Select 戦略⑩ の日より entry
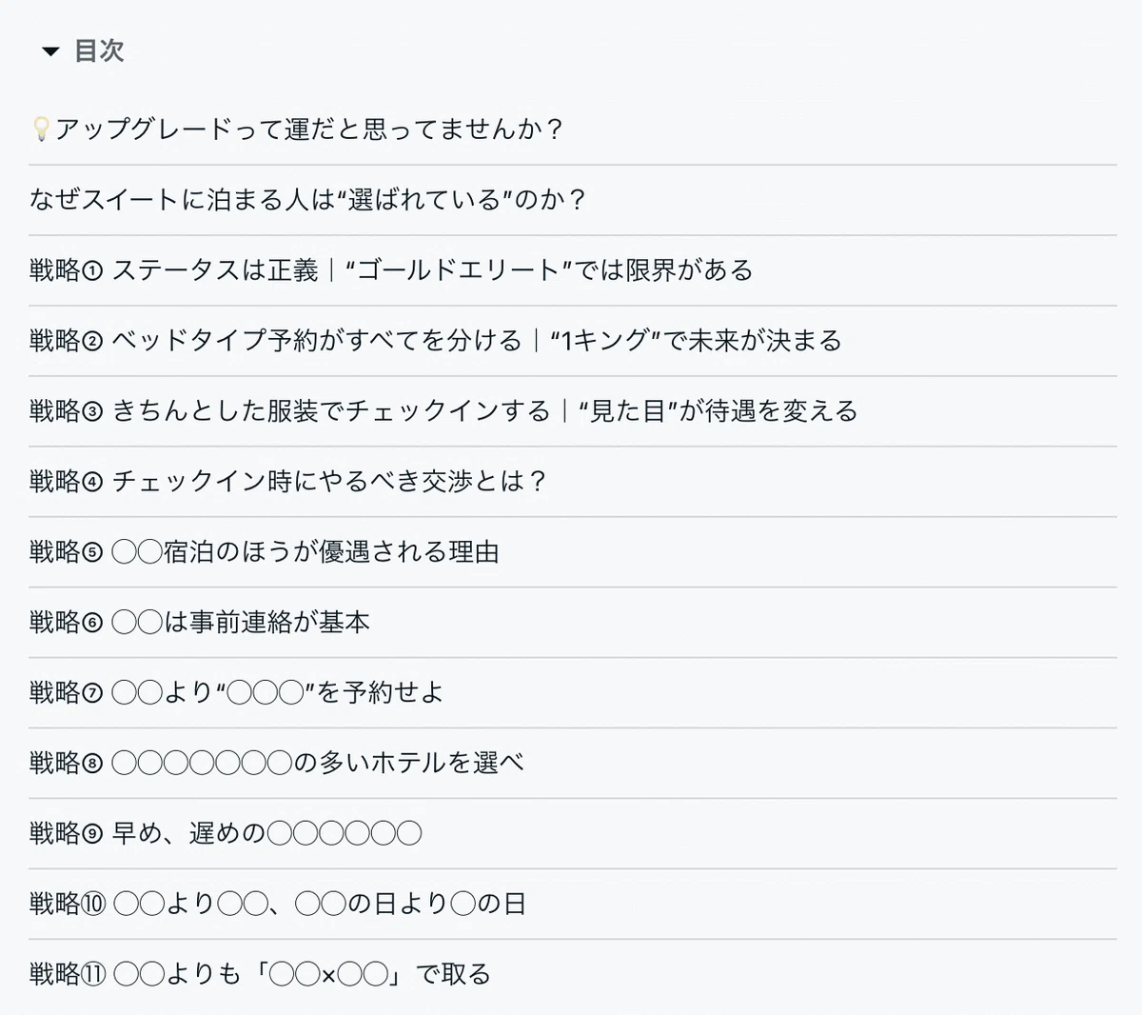Screen dimensions: 1142x1015 coord(278,905)
